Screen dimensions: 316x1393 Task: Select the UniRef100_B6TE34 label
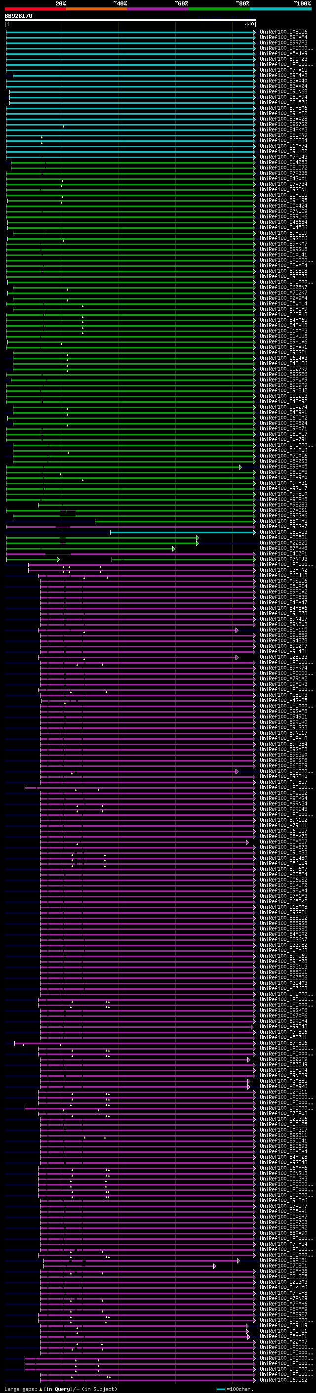[283, 141]
